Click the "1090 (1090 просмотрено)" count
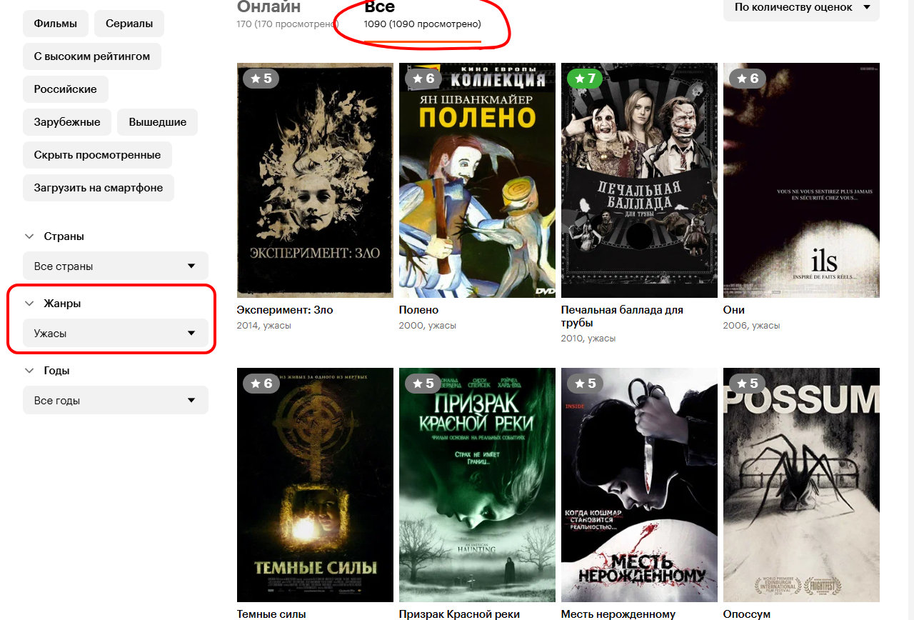Image resolution: width=914 pixels, height=620 pixels. point(423,24)
